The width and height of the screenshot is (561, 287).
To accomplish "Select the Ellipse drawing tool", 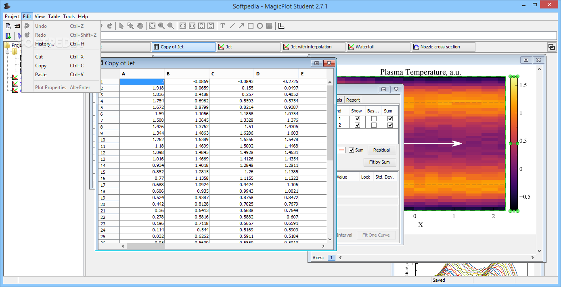I will (260, 26).
